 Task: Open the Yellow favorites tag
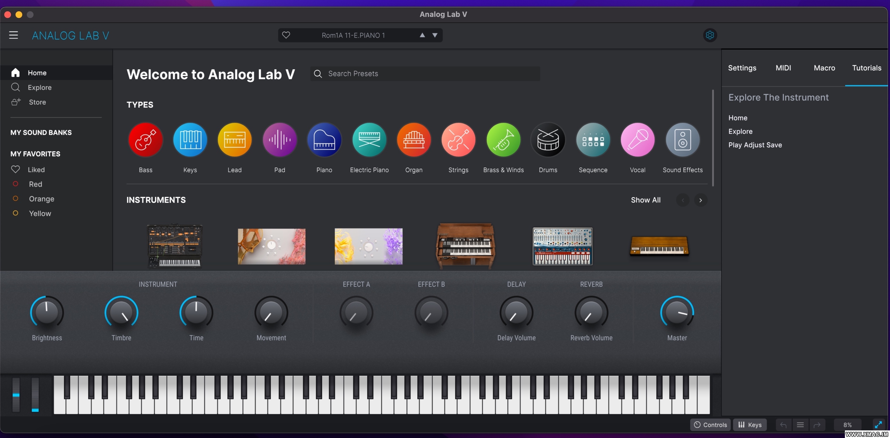click(56, 214)
